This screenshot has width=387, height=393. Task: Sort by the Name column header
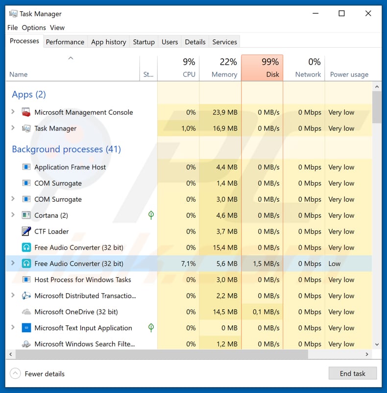pyautogui.click(x=73, y=68)
